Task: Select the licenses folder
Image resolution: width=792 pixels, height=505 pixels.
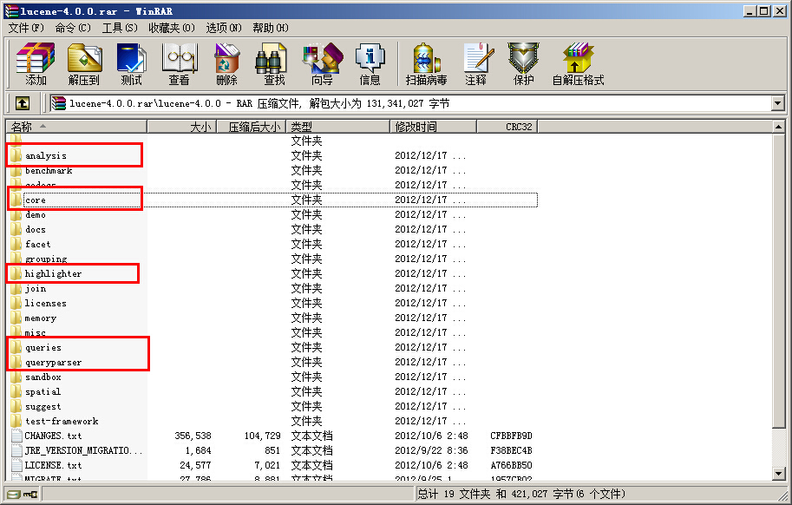Action: pos(45,303)
